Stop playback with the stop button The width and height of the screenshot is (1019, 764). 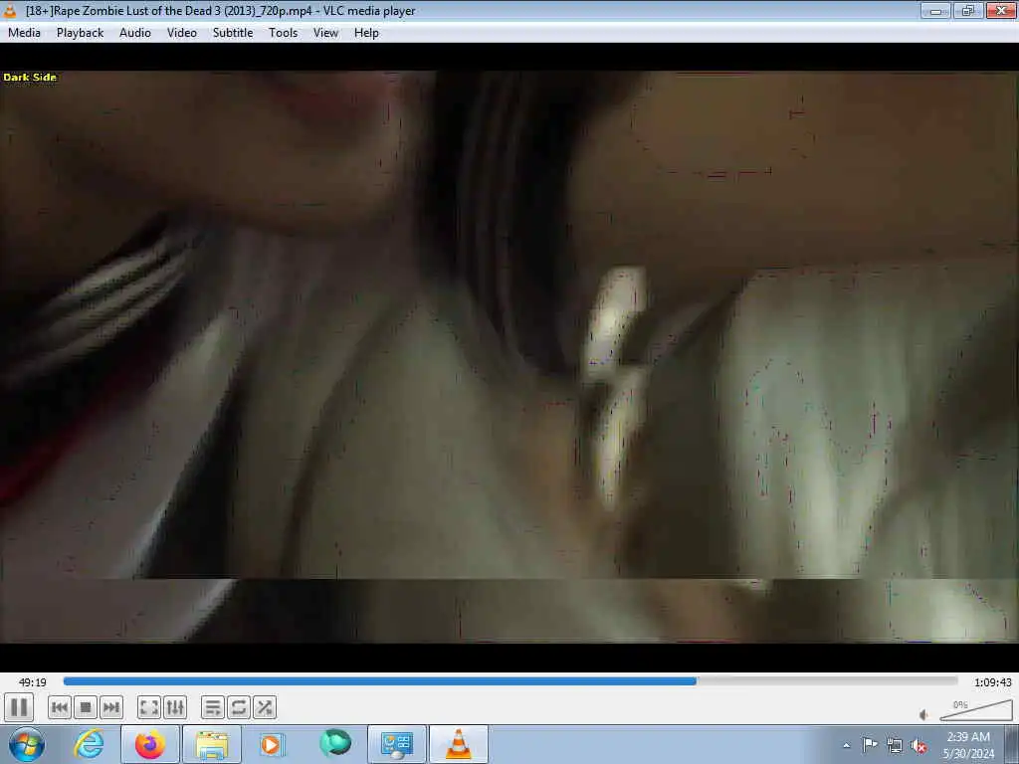[86, 707]
